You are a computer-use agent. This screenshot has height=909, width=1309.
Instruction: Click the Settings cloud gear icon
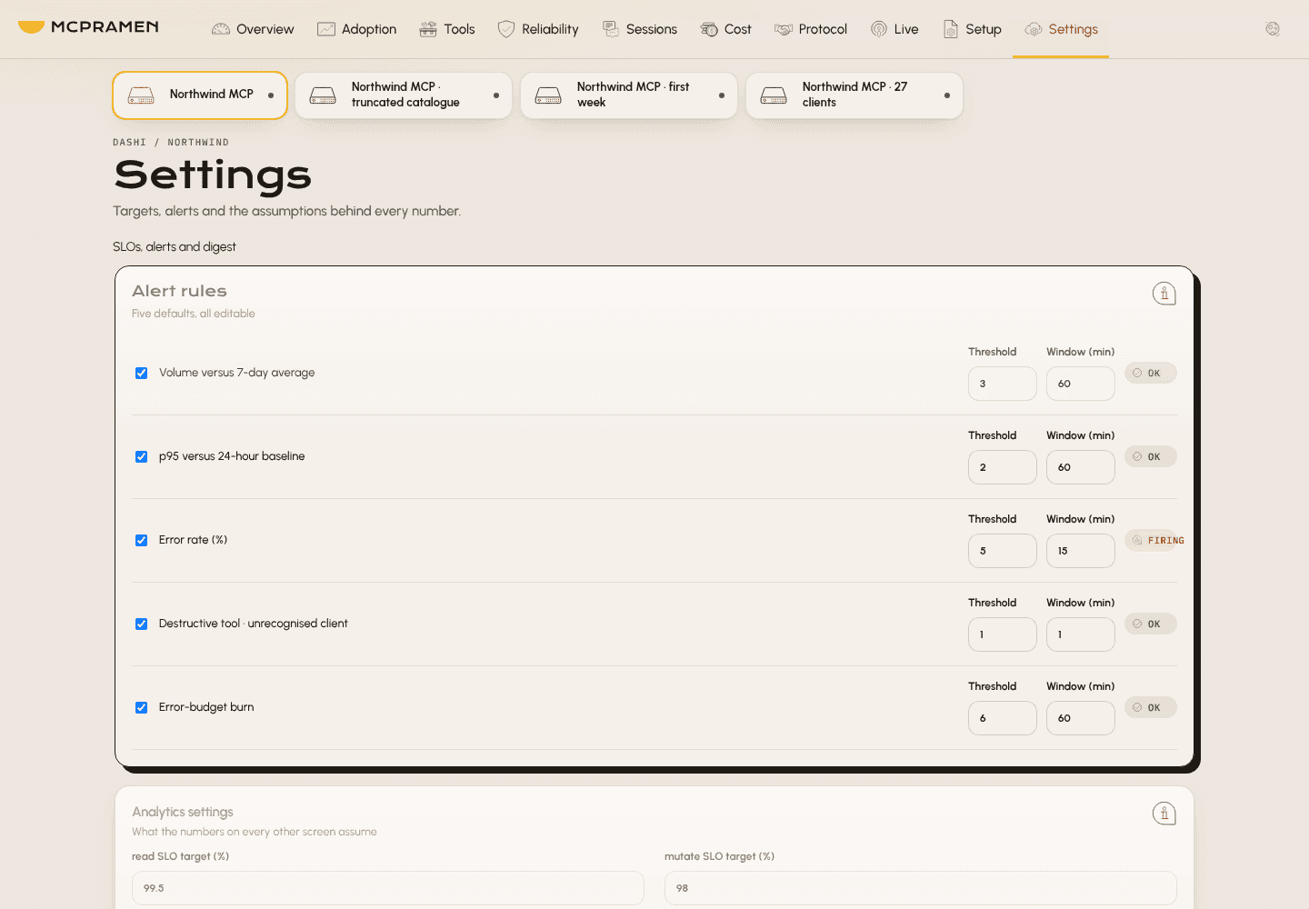tap(1034, 29)
